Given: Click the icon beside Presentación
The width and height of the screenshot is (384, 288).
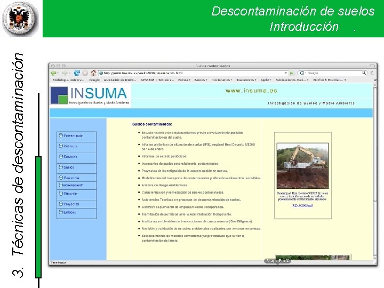Looking at the screenshot, I should click(61, 135).
